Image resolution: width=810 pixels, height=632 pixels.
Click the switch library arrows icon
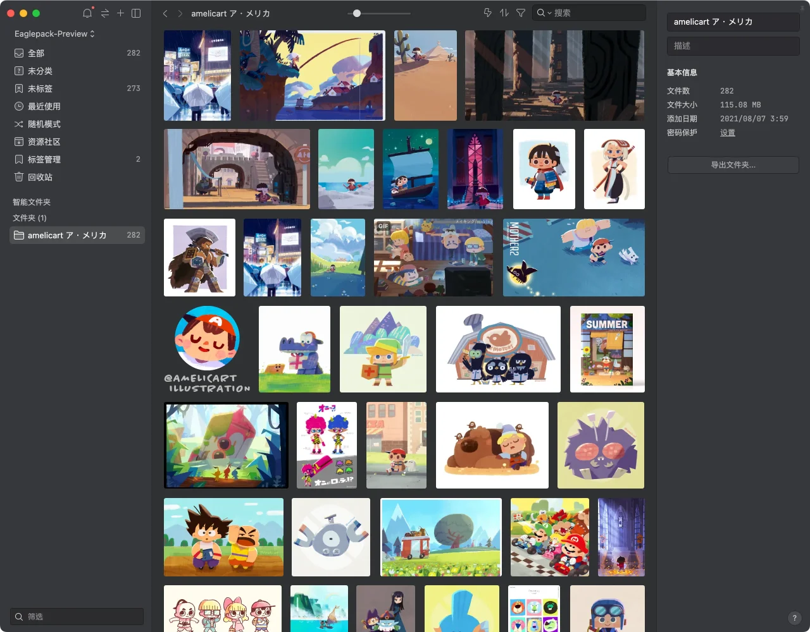104,13
